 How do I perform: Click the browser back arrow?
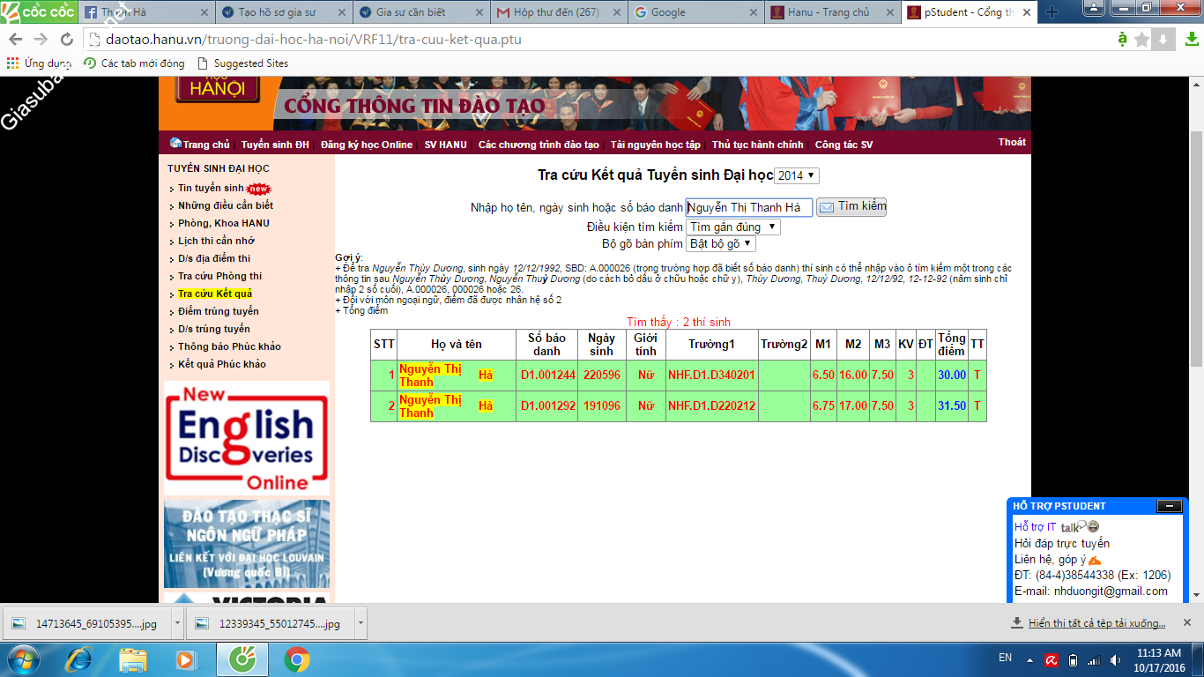point(16,40)
